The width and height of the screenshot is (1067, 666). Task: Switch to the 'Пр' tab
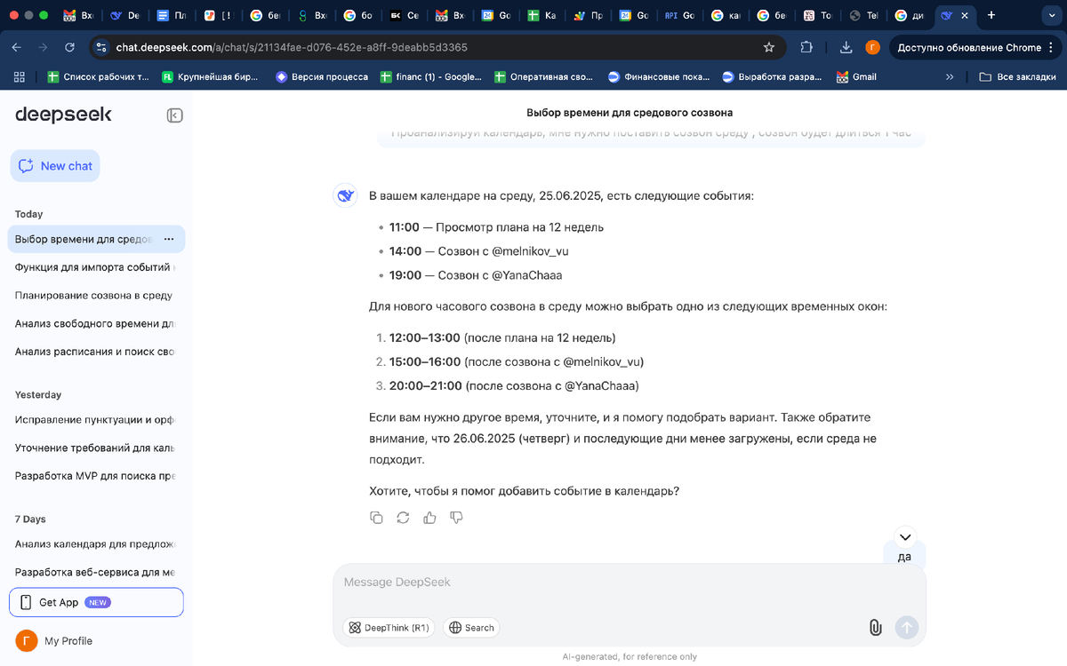[x=589, y=15]
